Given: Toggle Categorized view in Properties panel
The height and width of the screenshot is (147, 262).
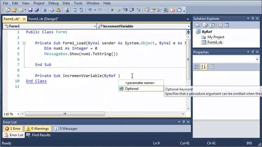Looking at the screenshot, I should click(196, 67).
